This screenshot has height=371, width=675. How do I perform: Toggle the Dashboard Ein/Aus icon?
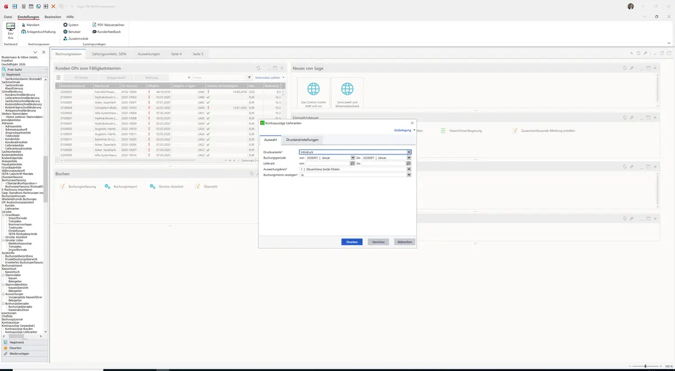coord(10,28)
